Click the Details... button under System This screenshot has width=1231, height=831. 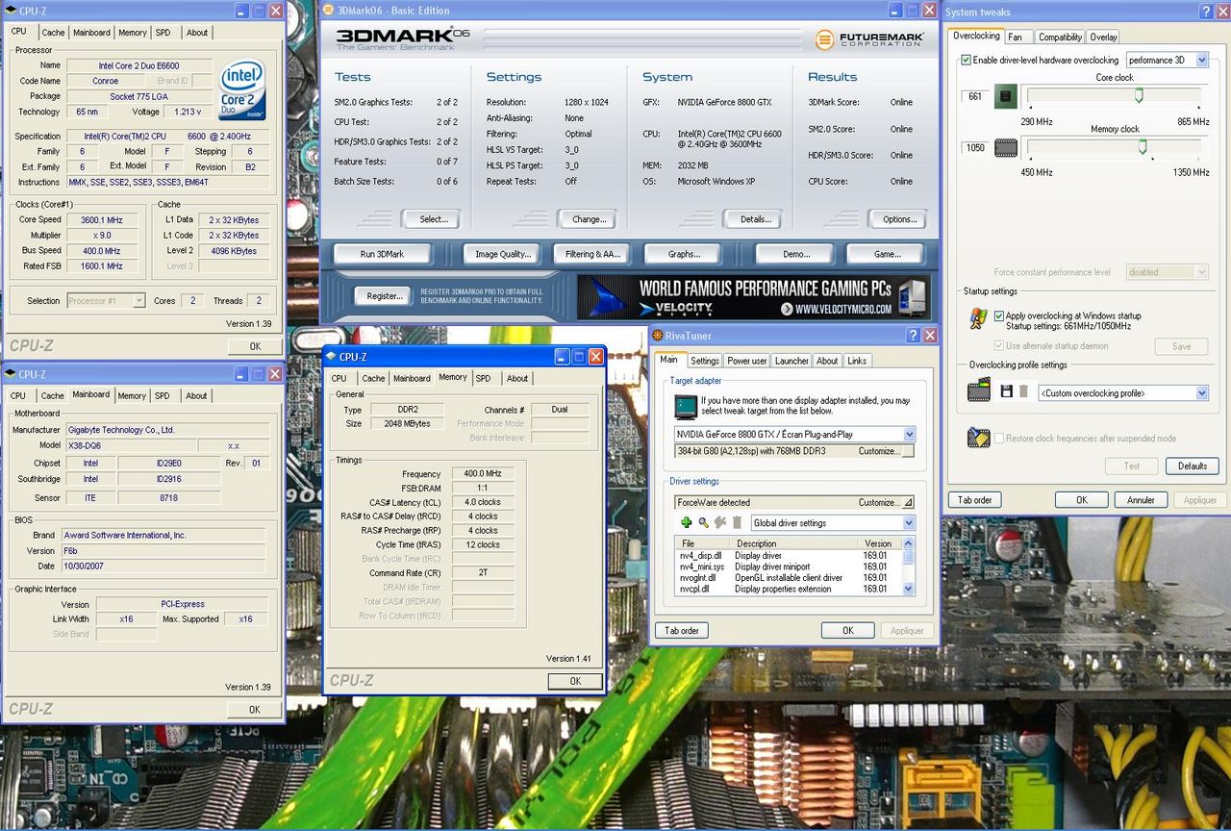(x=756, y=219)
